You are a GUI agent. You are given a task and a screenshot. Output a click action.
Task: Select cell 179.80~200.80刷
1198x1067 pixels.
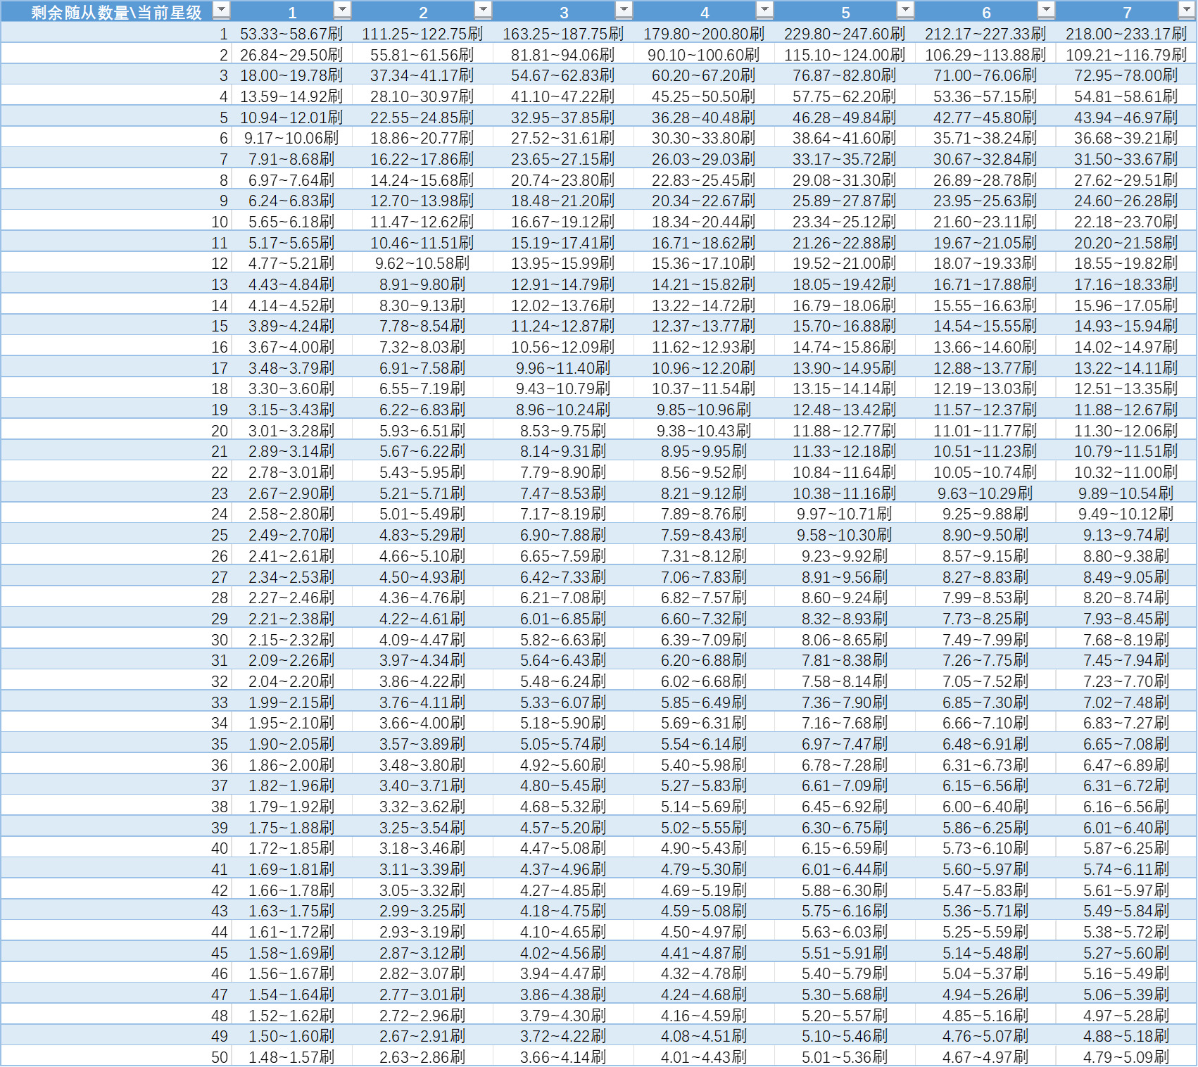point(704,34)
